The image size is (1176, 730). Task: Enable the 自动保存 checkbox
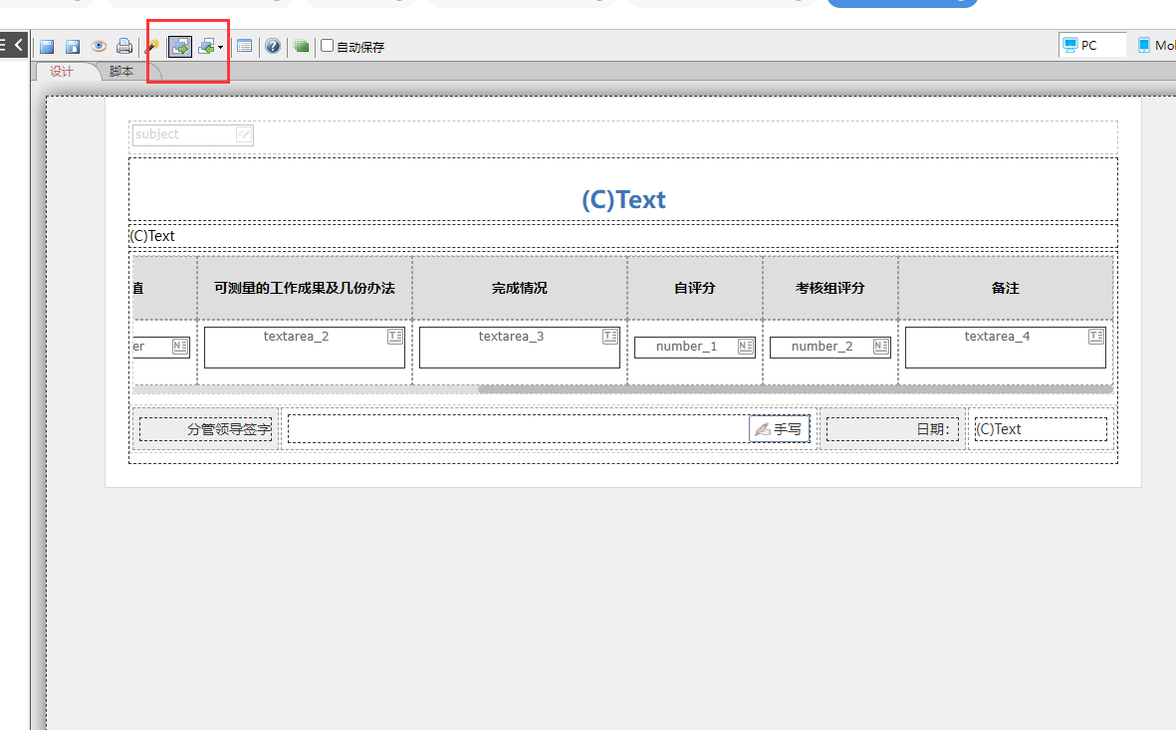[327, 46]
